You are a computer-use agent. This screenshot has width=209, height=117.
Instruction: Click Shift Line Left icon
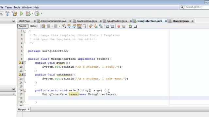[107, 26]
